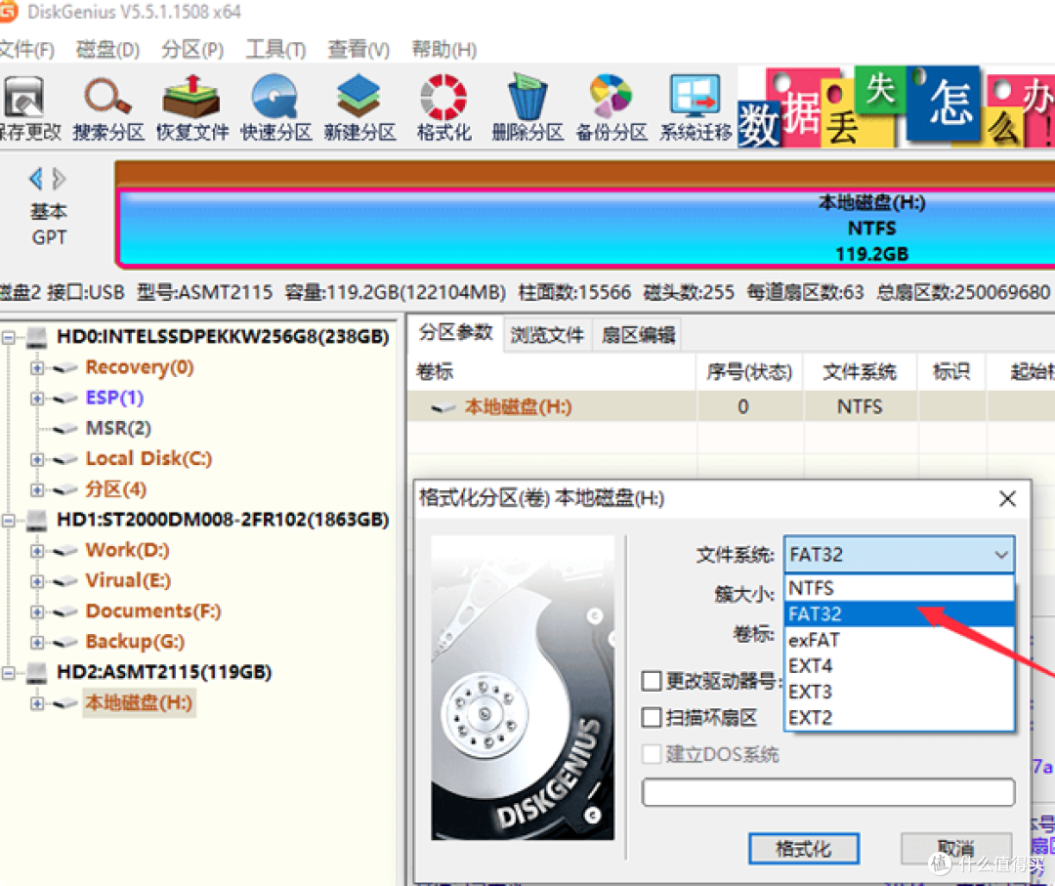This screenshot has width=1055, height=886.
Task: Click the HD1 ST2000DM008 disk icon
Action: [37, 520]
